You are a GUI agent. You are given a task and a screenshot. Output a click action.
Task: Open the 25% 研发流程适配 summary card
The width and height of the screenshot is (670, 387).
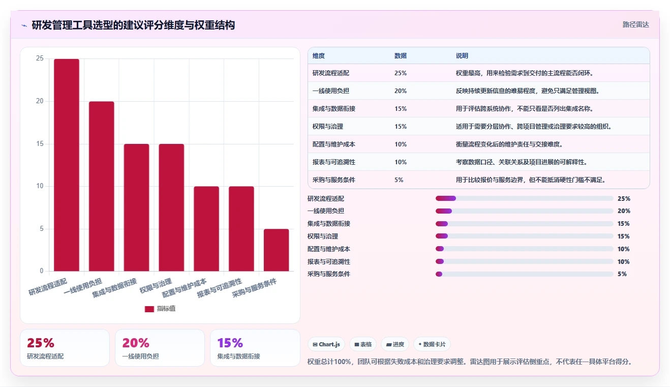(x=65, y=348)
